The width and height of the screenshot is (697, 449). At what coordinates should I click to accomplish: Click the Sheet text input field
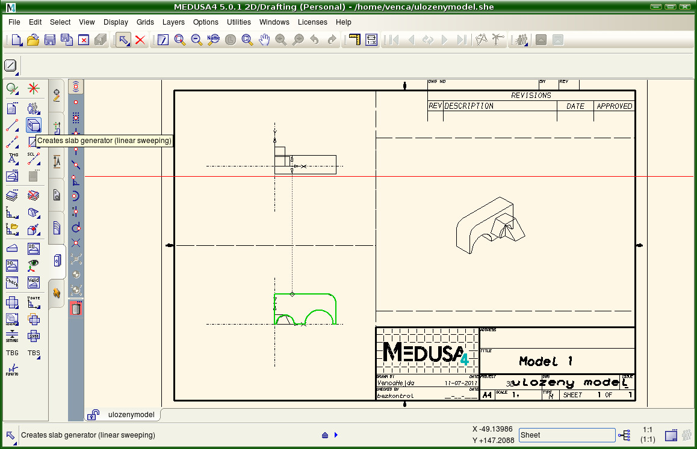(x=568, y=435)
